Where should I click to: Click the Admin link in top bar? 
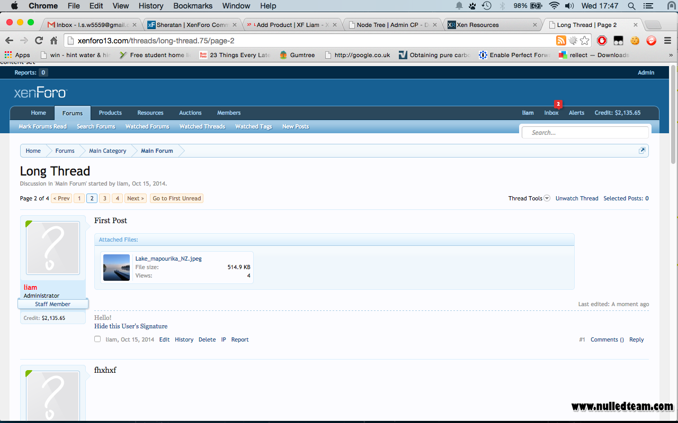pos(646,72)
